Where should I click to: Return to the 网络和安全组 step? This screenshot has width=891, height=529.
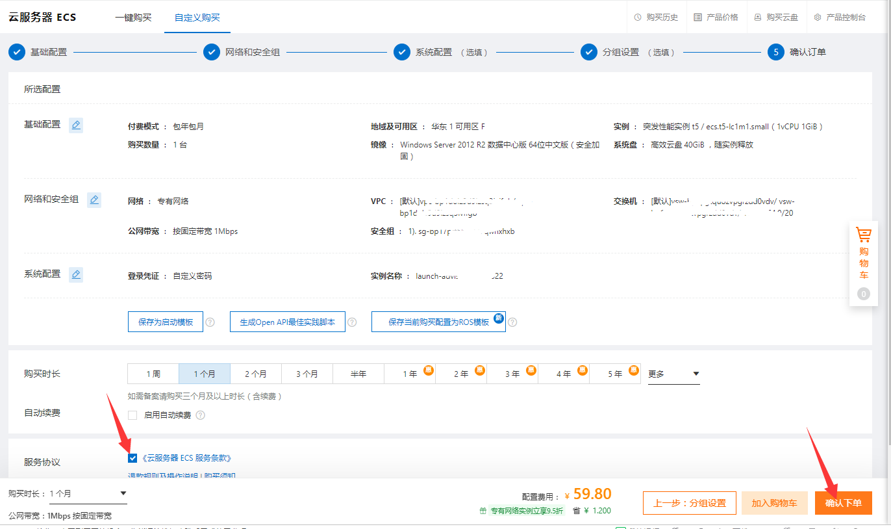[x=242, y=52]
